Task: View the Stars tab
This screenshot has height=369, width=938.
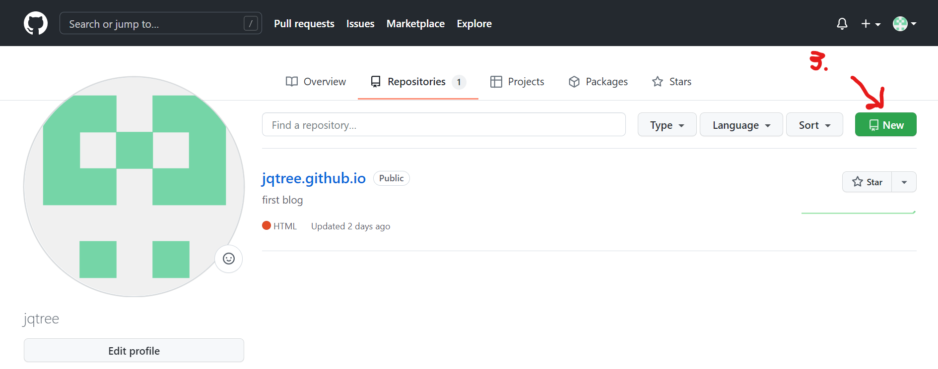Action: point(671,82)
